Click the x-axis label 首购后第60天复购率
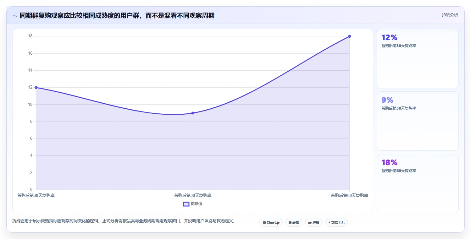471x239 pixels. 349,195
